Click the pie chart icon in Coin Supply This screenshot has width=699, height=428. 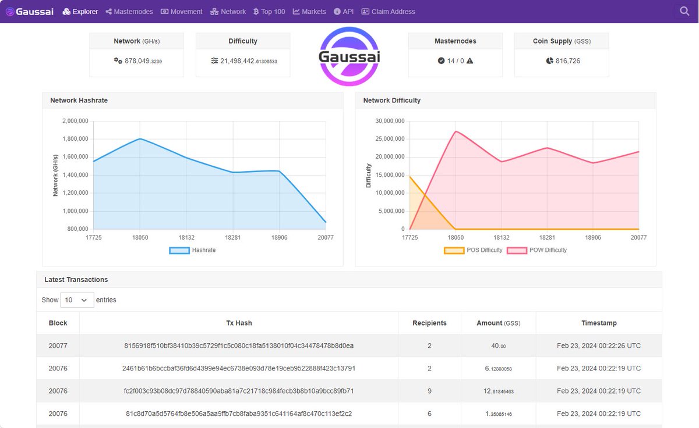pyautogui.click(x=550, y=60)
